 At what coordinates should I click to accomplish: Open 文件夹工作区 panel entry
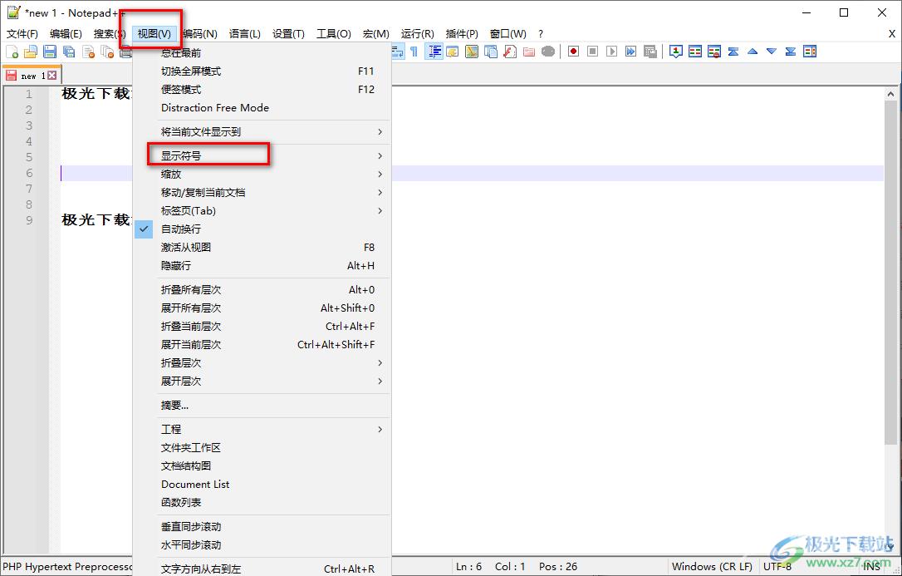(262, 448)
